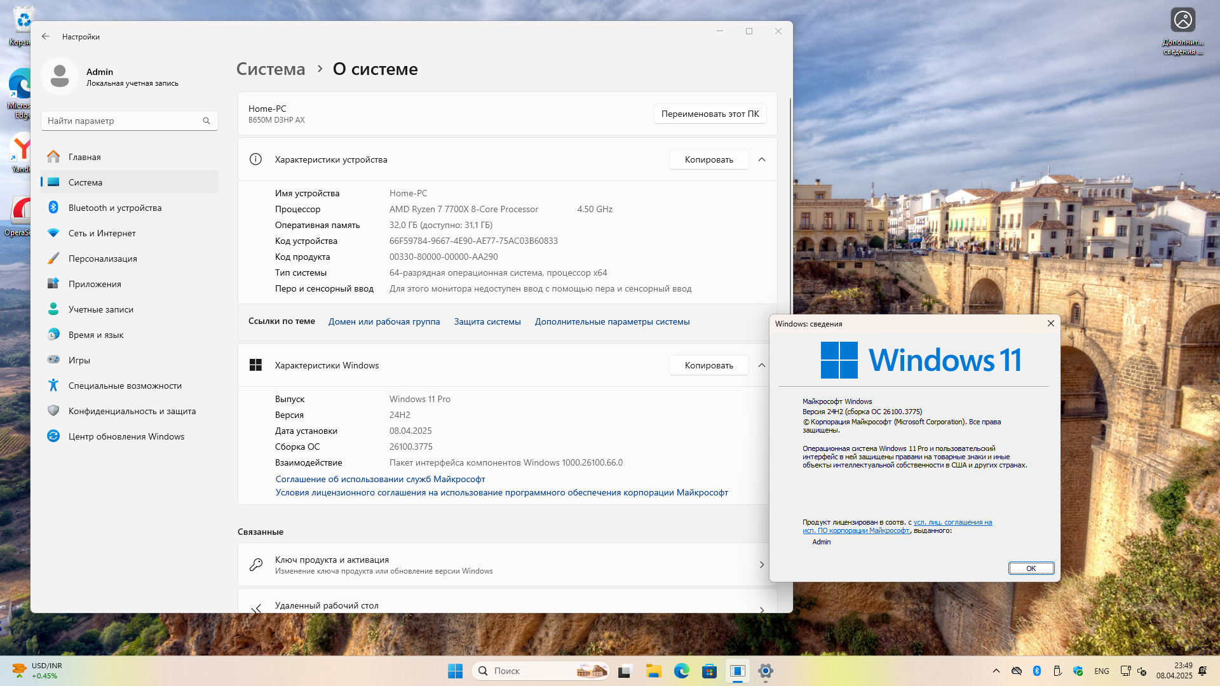
Task: Go to Система in the breadcrumb
Action: pyautogui.click(x=271, y=69)
